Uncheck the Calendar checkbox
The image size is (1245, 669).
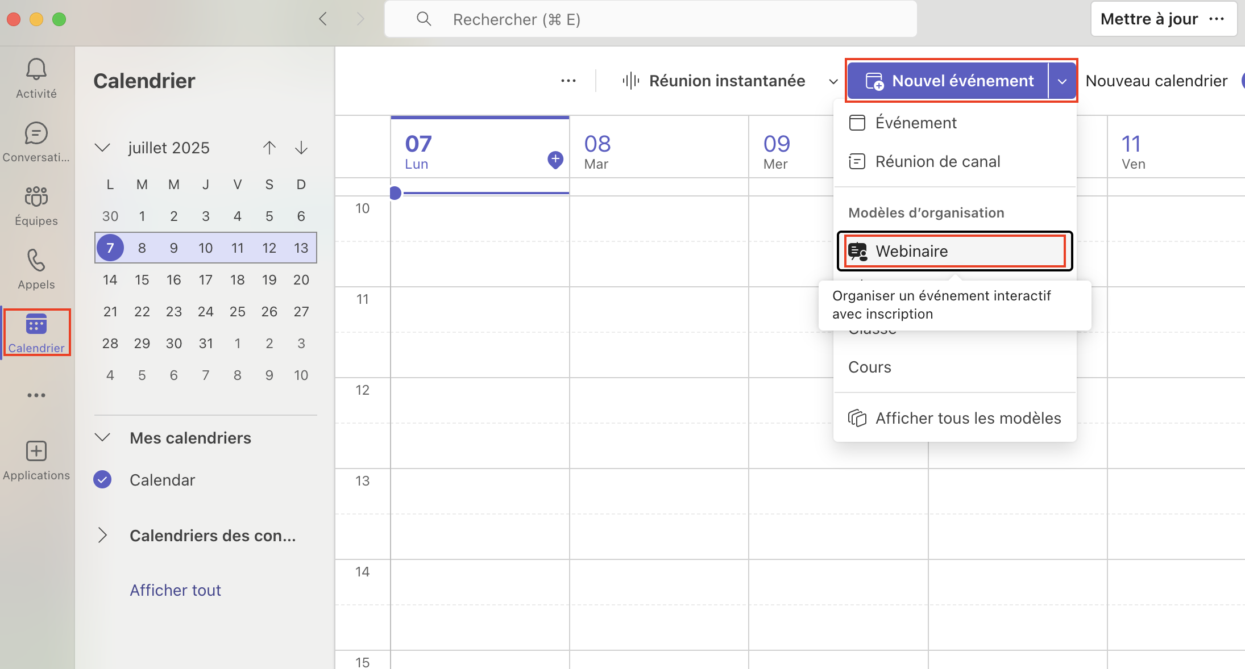click(102, 480)
